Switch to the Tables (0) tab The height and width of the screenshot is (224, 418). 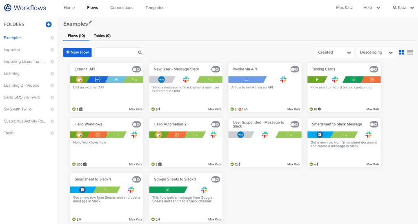tap(102, 36)
